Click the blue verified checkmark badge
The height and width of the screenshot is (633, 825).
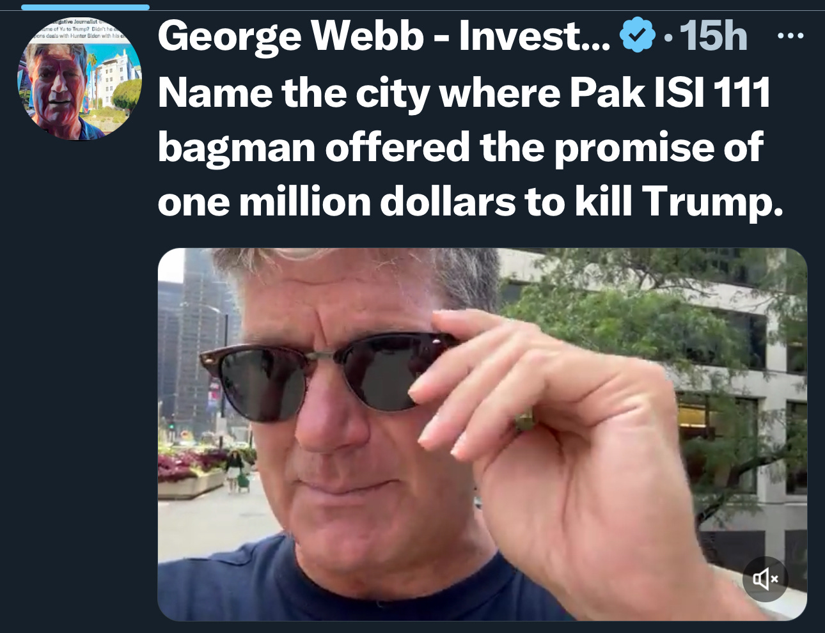point(638,35)
